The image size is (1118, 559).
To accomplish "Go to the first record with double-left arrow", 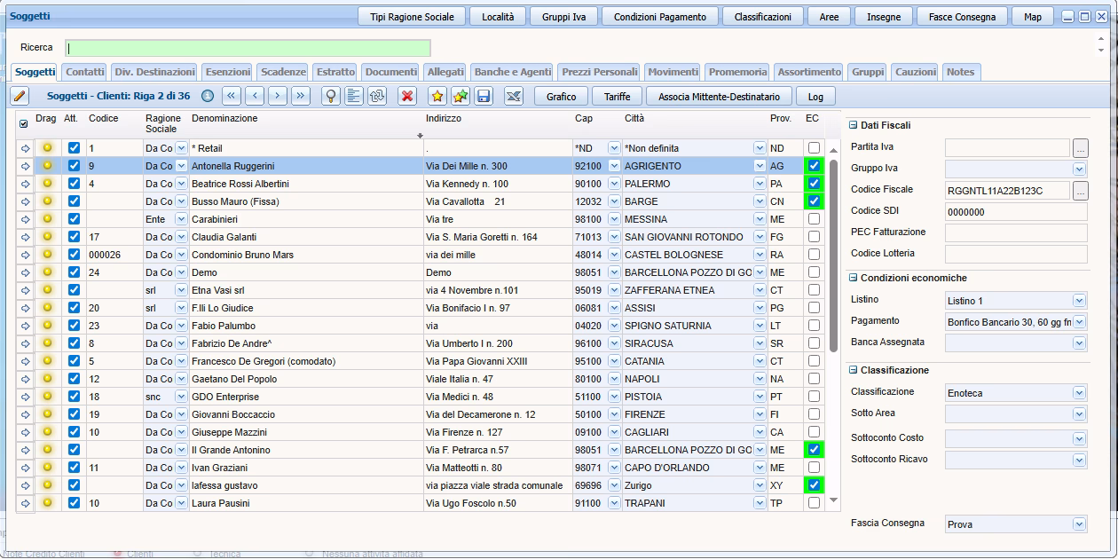I will [232, 96].
